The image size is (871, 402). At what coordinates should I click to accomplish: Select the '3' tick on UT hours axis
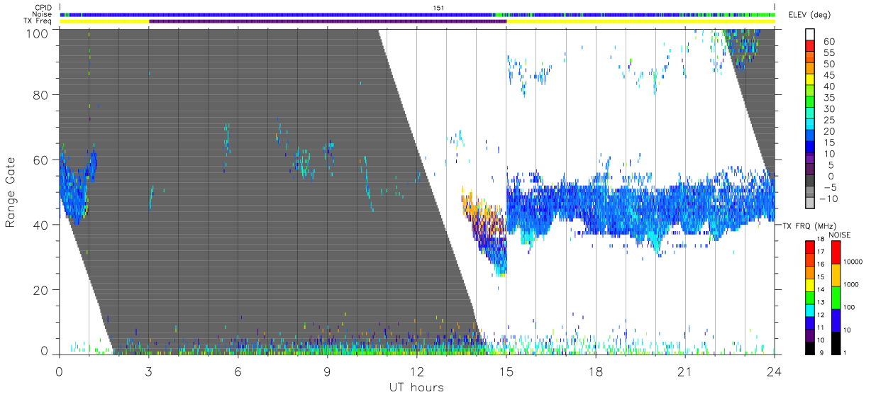pos(148,372)
